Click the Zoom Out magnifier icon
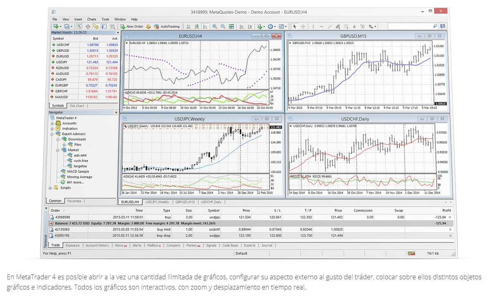The height and width of the screenshot is (301, 489). (x=223, y=27)
